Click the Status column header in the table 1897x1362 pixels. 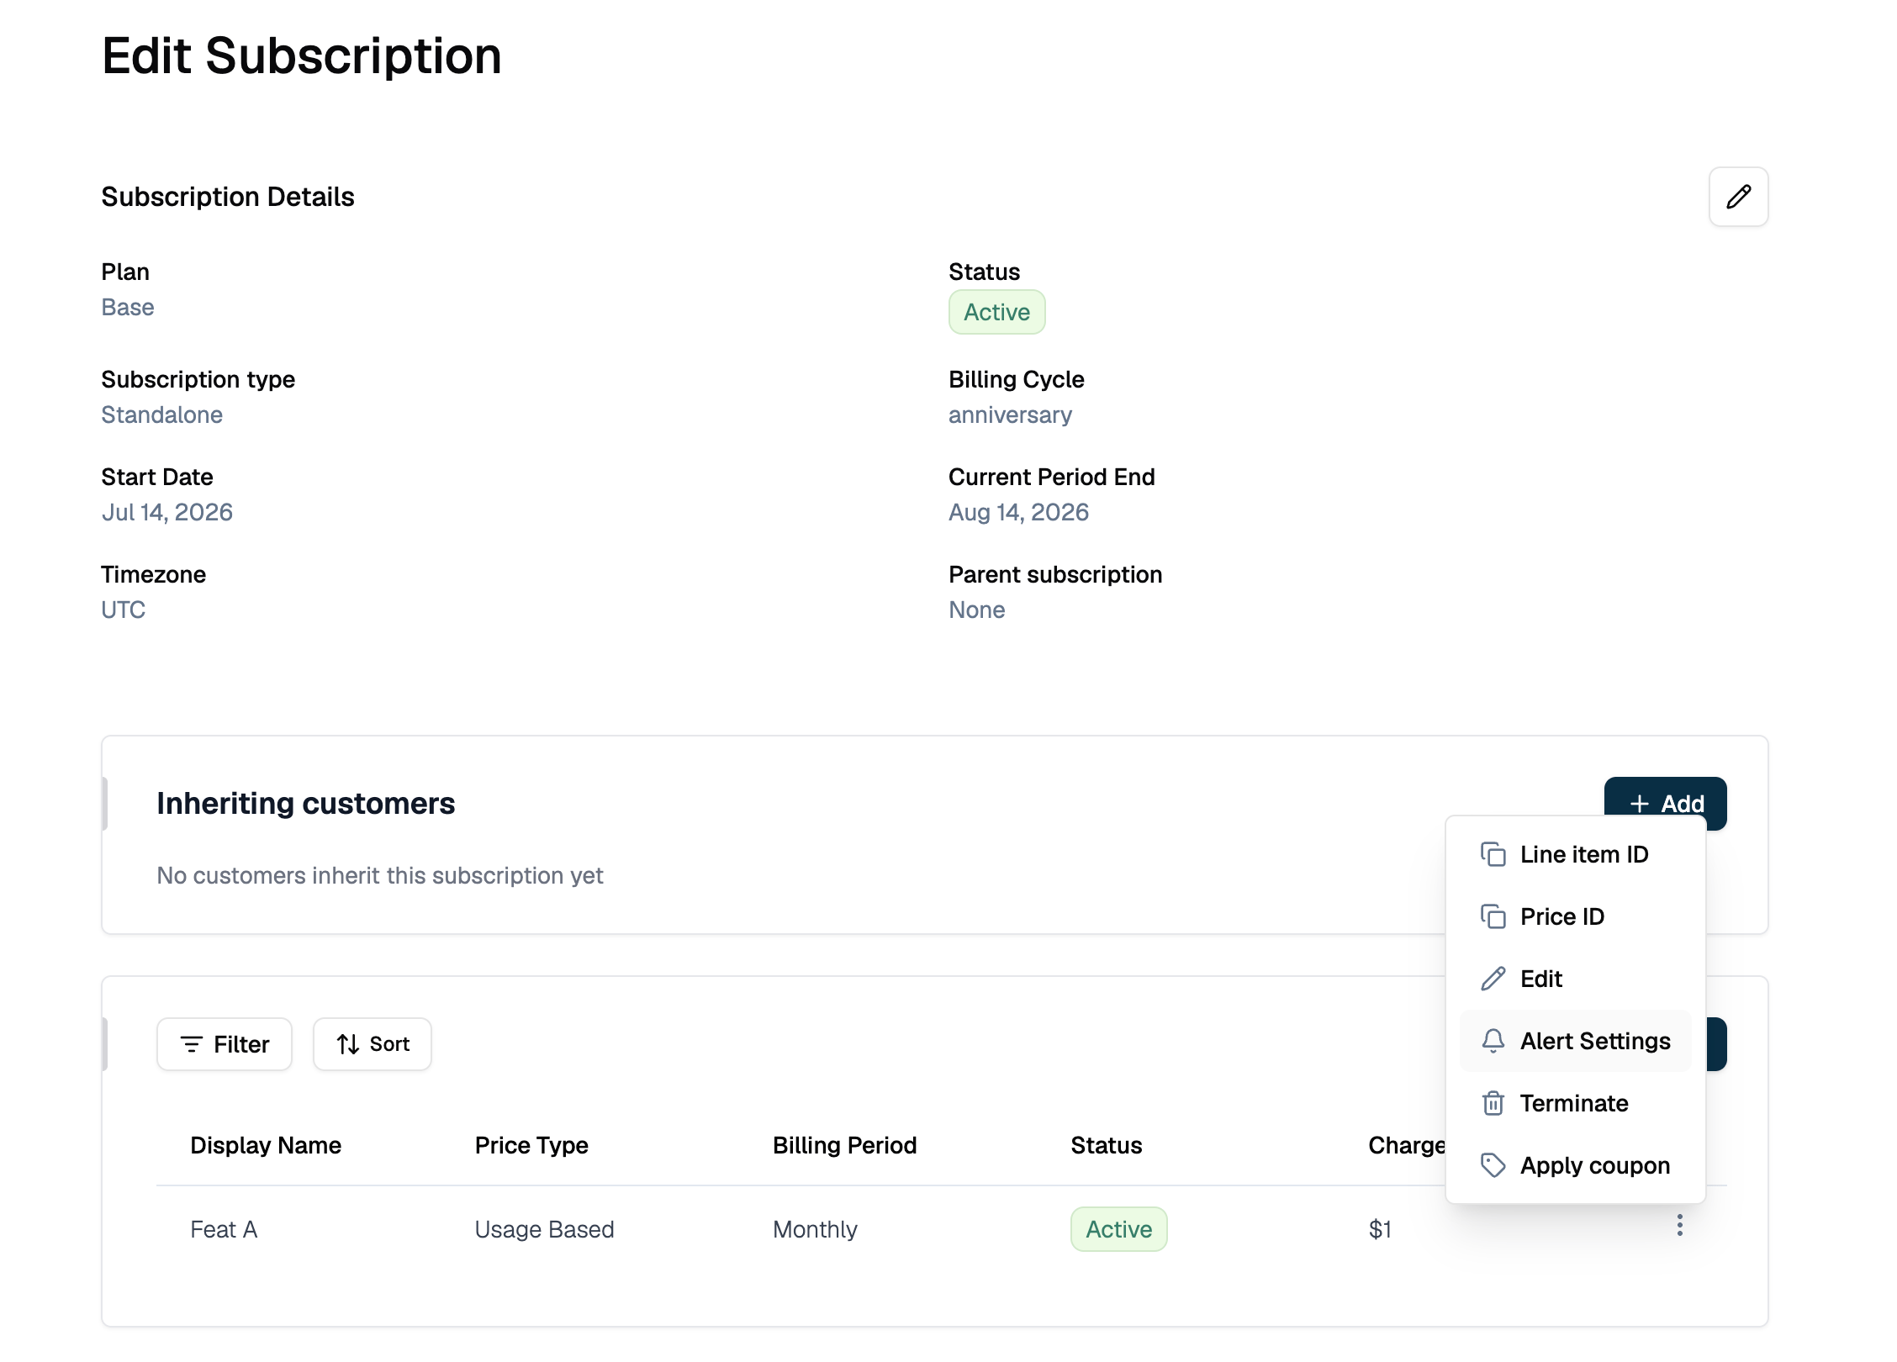click(x=1106, y=1145)
